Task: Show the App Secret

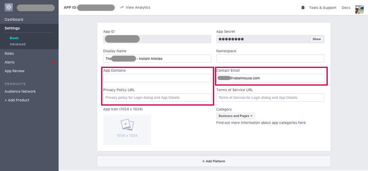Action: point(317,39)
